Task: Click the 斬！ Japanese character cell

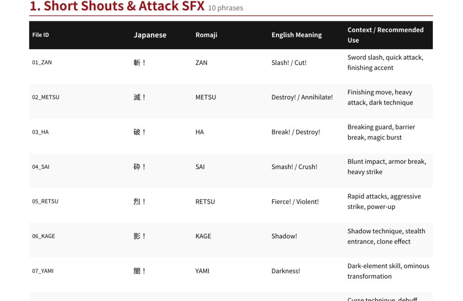Action: pos(139,62)
